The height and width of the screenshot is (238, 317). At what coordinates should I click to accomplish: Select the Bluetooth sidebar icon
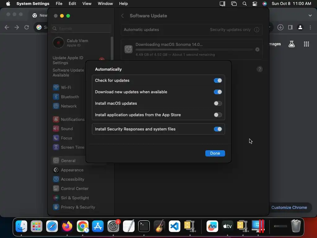pyautogui.click(x=56, y=97)
